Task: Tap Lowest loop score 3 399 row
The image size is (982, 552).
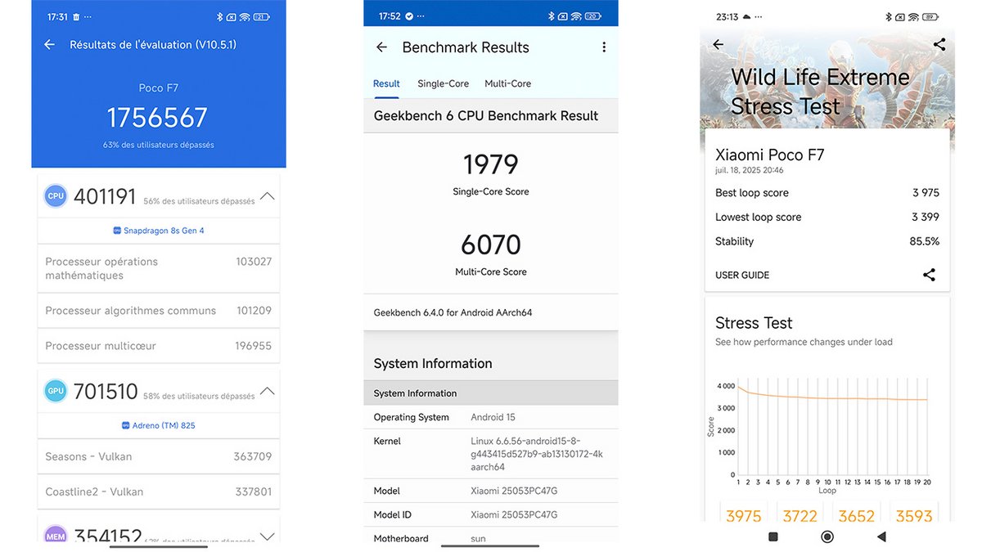Action: point(827,217)
